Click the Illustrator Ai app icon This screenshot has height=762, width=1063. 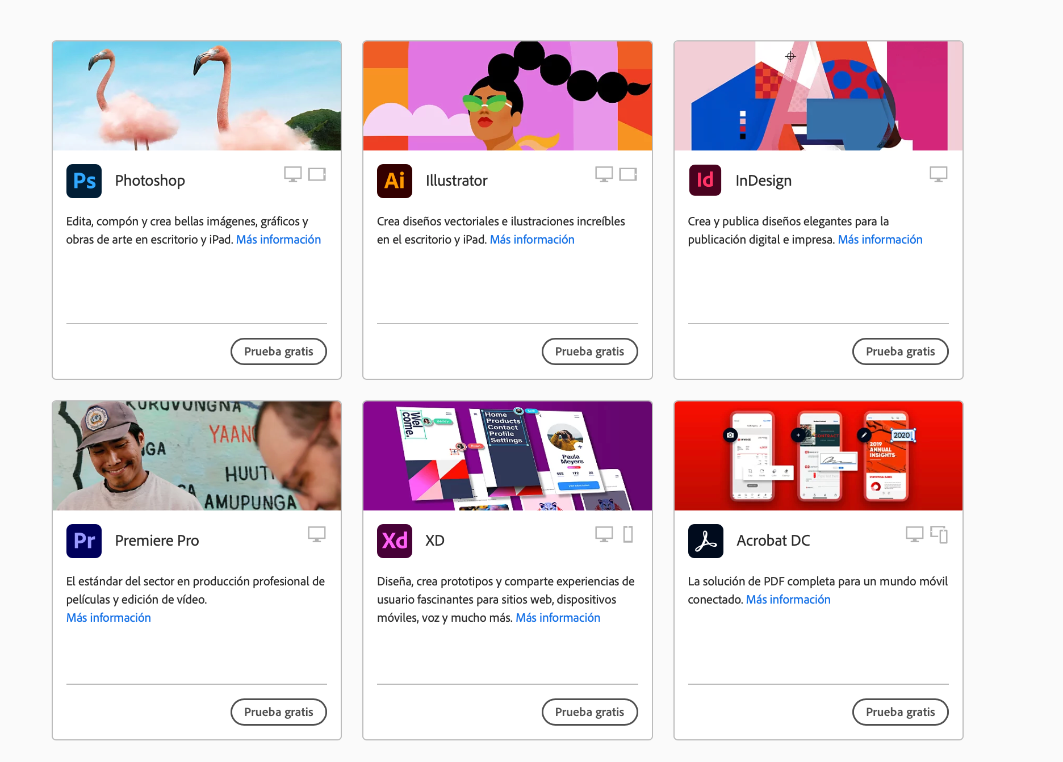click(395, 181)
